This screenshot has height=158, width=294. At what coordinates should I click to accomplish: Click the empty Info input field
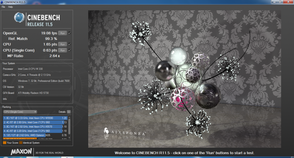(x=44, y=99)
